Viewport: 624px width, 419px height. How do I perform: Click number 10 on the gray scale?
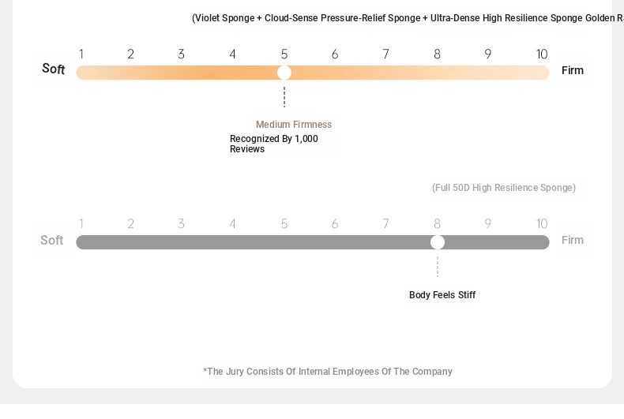coord(542,224)
